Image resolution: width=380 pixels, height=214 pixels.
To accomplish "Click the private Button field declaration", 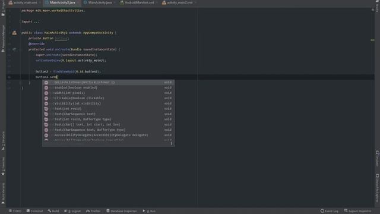I will 49,38.
